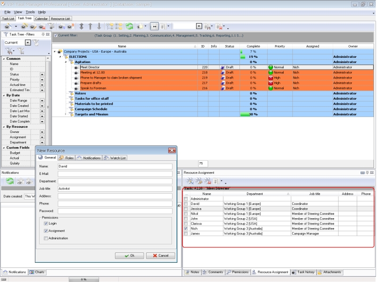Click the funnel filter icon in main toolbar
The image size is (377, 282).
(x=51, y=26)
